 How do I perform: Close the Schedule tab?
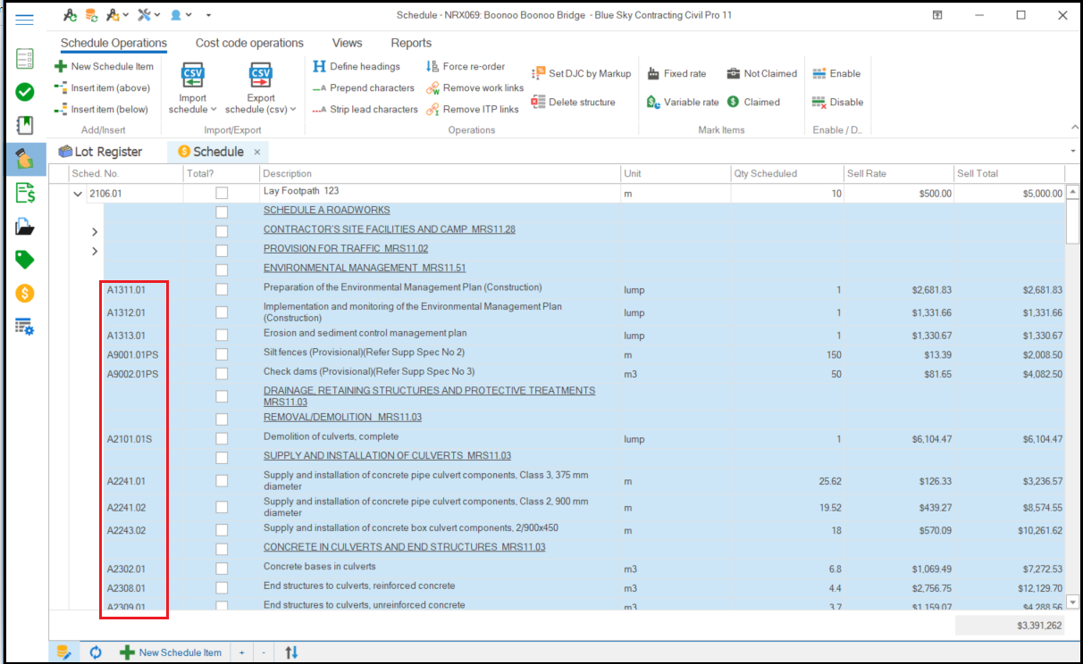click(257, 153)
